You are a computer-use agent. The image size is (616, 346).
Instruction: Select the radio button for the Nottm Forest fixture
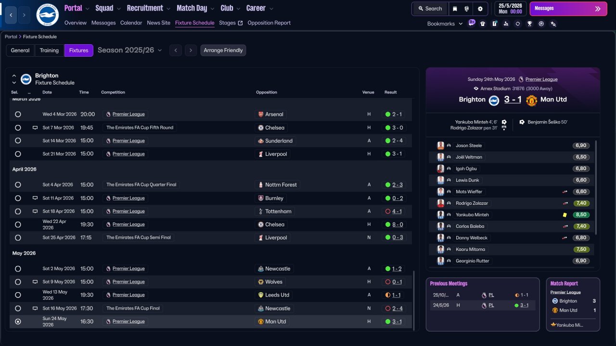18,185
